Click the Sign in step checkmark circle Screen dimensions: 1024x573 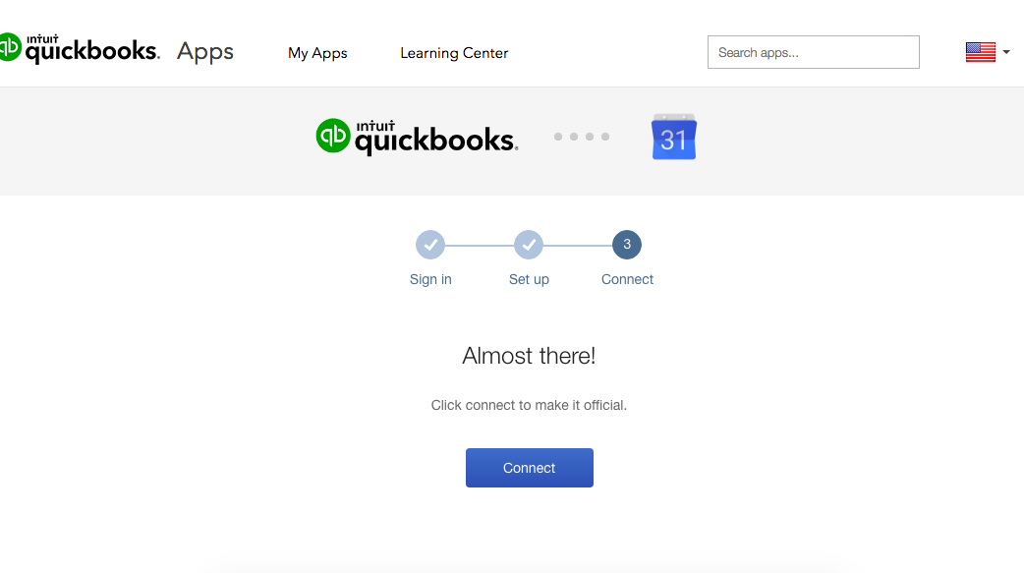(430, 245)
